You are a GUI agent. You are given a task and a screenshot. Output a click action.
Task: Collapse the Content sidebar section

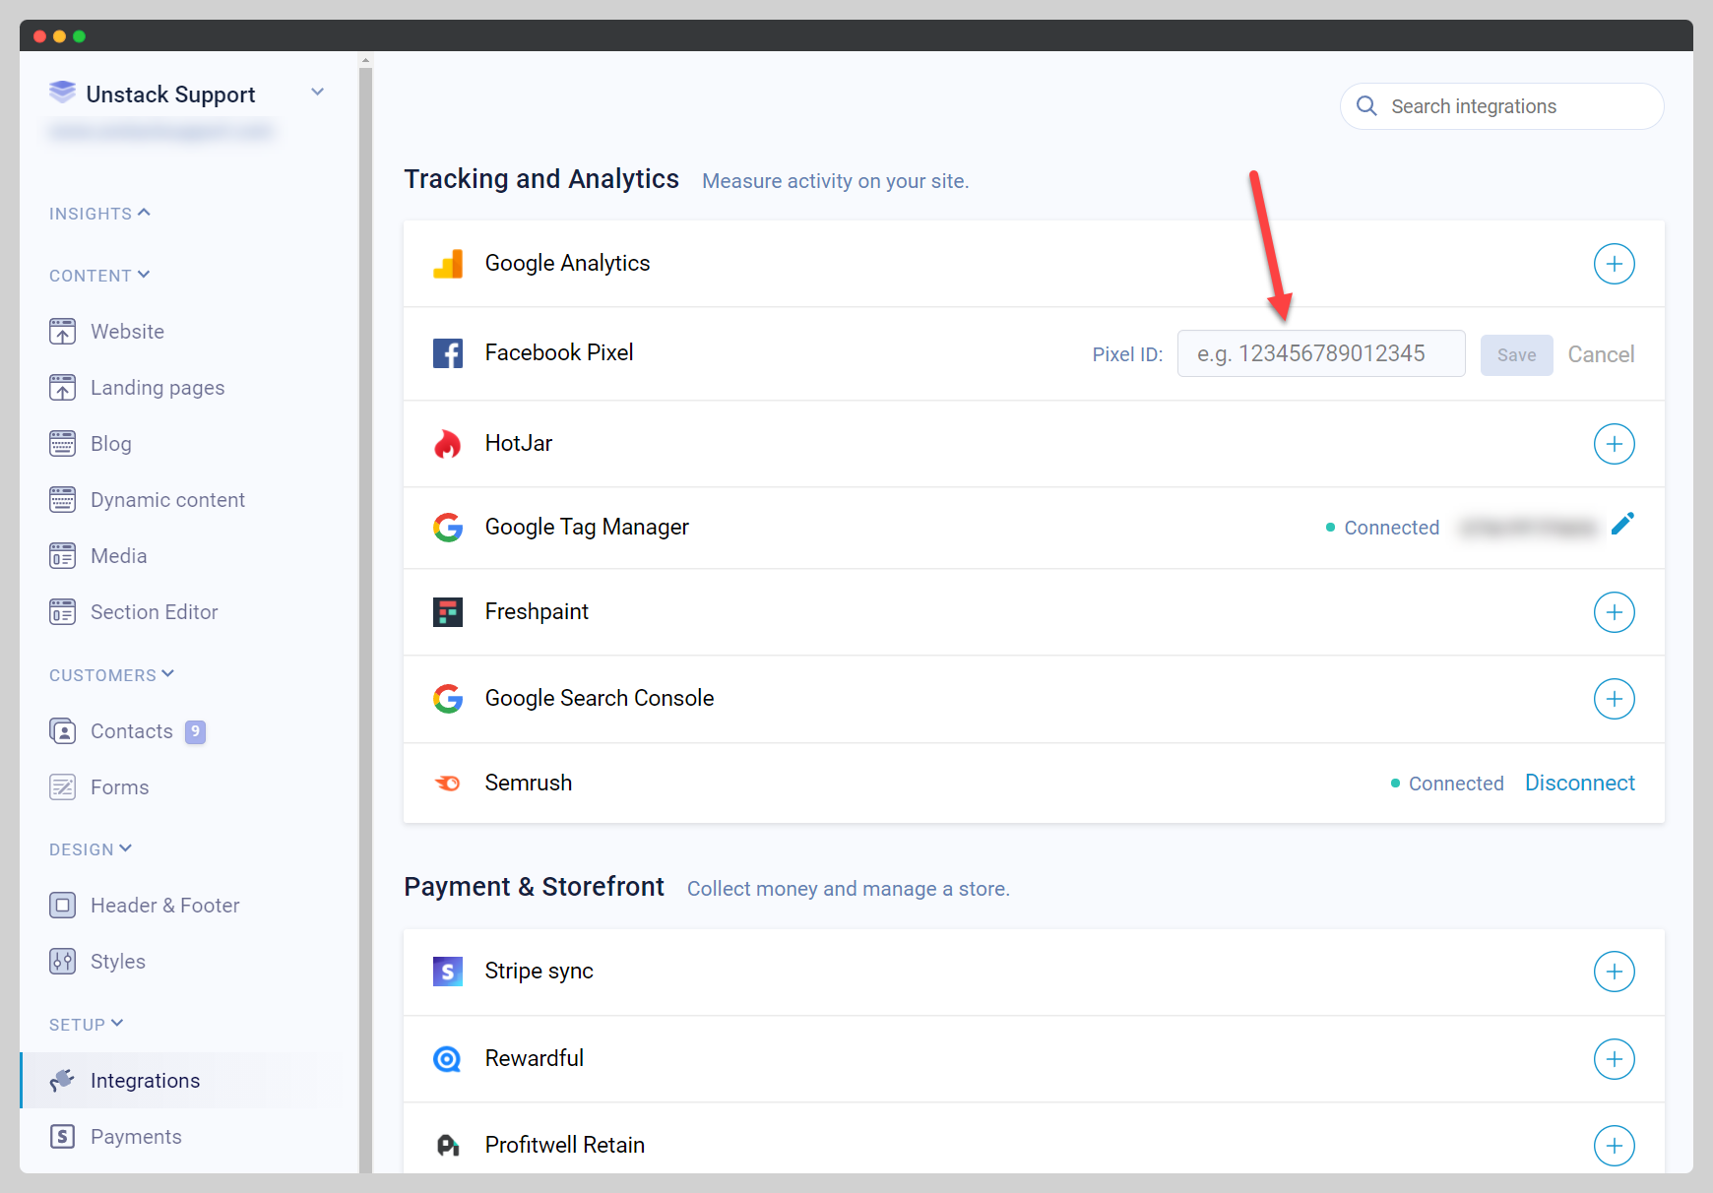99,276
